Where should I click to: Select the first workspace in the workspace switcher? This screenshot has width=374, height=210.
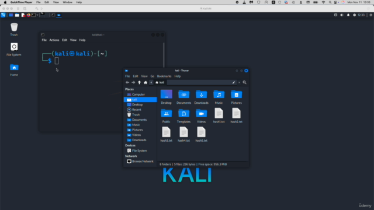coord(42,15)
